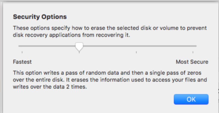Screen dimensions: 219x113
Task: Click the 'writes over the data 2 times' line
Action: (50, 87)
